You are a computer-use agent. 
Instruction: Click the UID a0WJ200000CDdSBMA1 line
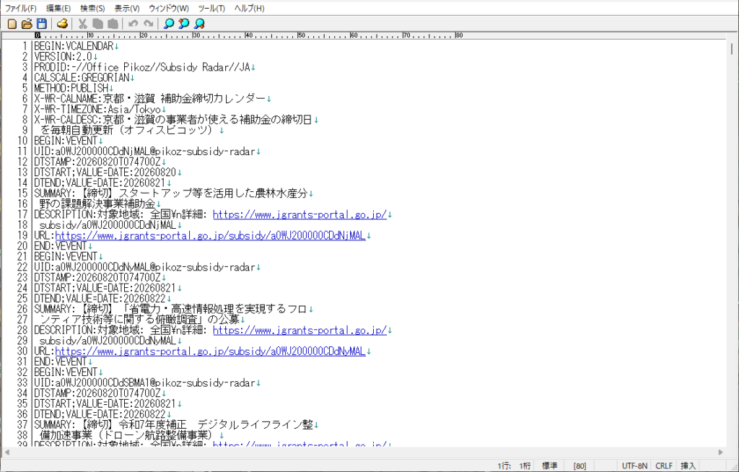[144, 383]
